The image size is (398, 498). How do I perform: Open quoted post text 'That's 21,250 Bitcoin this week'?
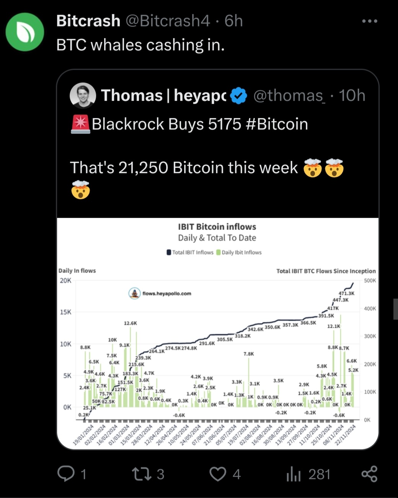184,168
